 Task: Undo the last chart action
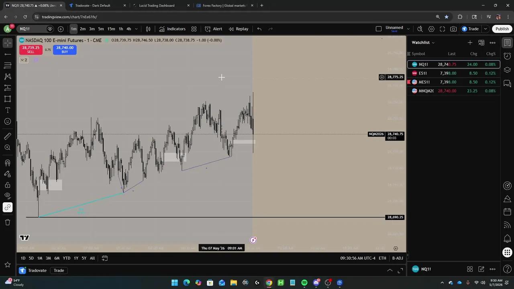pyautogui.click(x=259, y=29)
